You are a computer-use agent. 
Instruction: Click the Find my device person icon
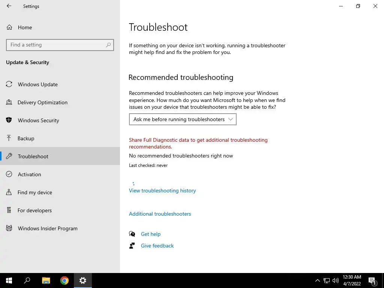tap(9, 192)
